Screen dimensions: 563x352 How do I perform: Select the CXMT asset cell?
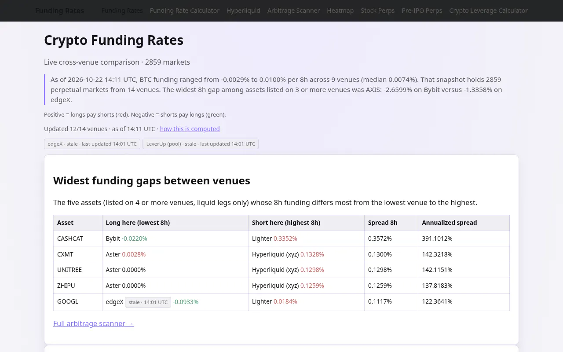[x=78, y=254]
